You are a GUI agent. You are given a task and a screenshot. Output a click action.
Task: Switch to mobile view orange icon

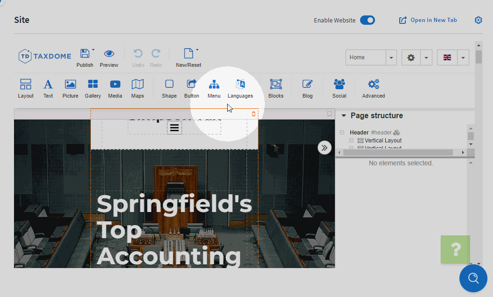pyautogui.click(x=254, y=113)
